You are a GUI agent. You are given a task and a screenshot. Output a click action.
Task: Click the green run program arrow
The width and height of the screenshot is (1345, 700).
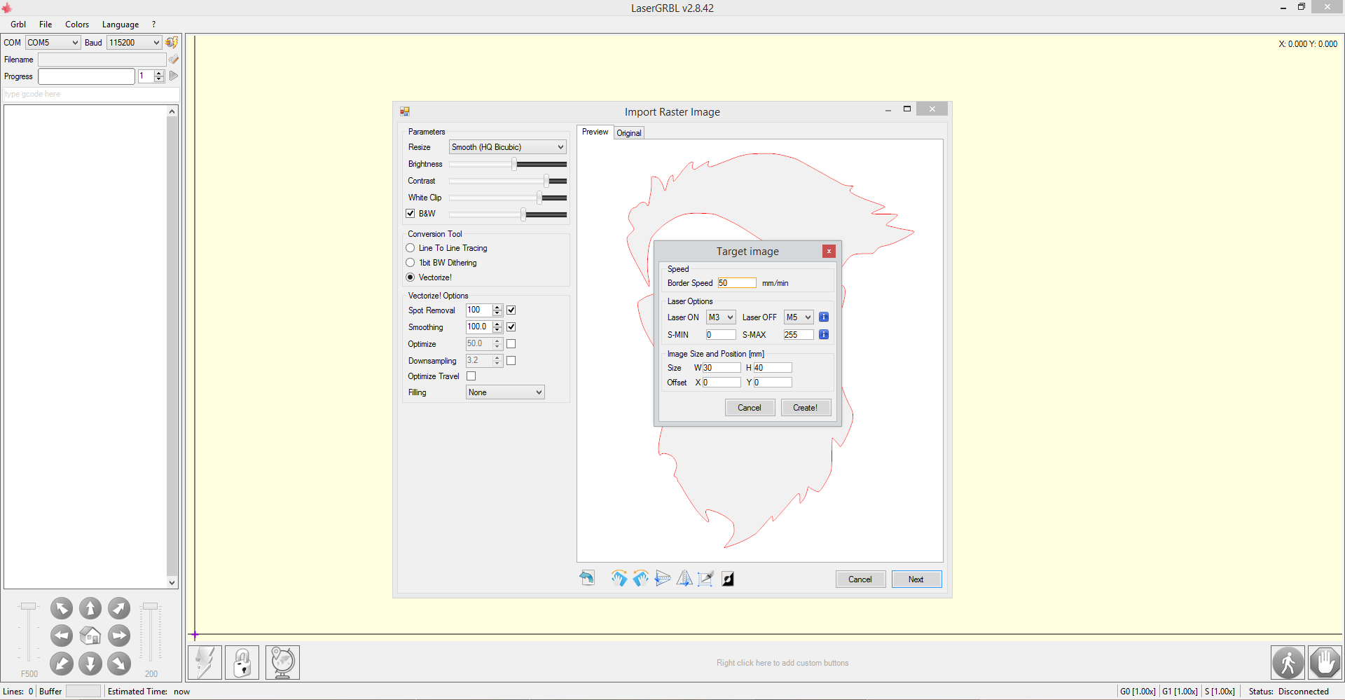174,76
